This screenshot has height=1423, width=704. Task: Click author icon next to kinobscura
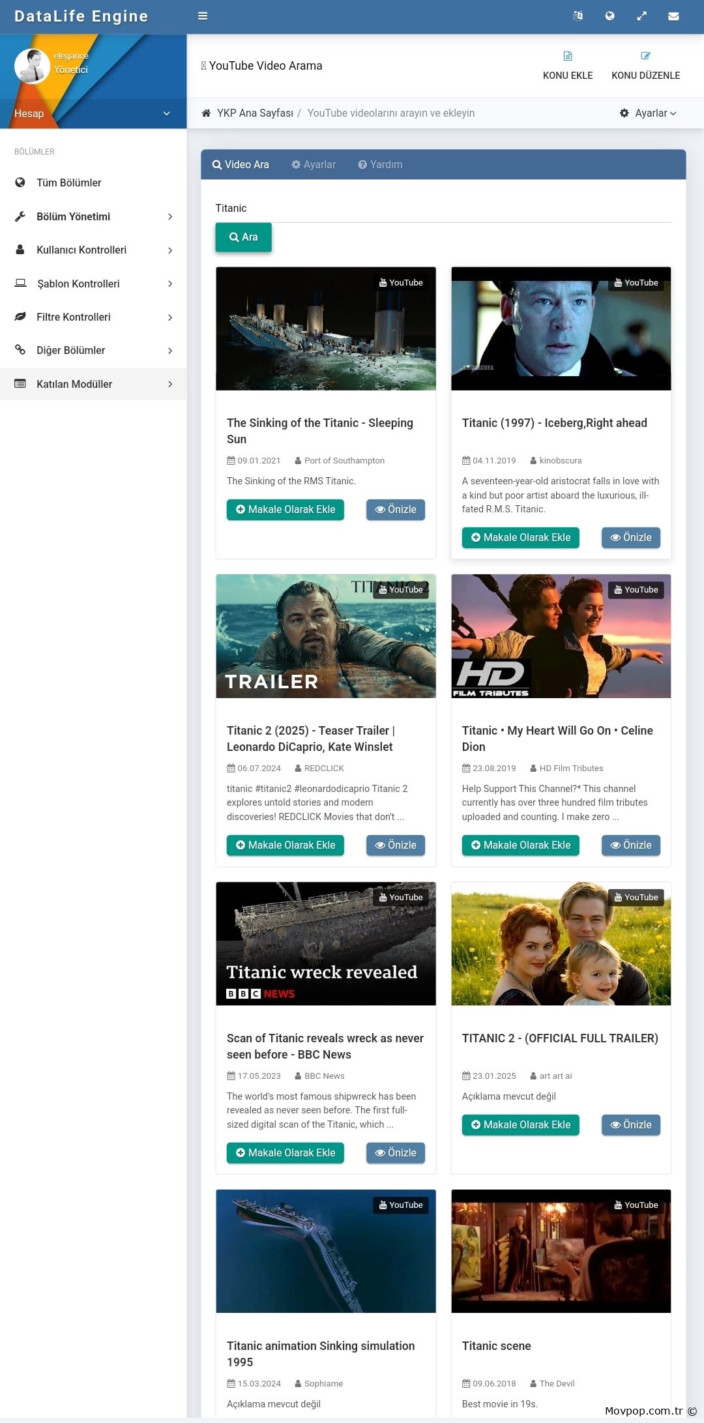click(533, 460)
